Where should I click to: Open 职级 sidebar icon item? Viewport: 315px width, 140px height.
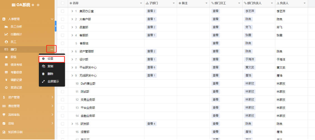tap(6, 57)
